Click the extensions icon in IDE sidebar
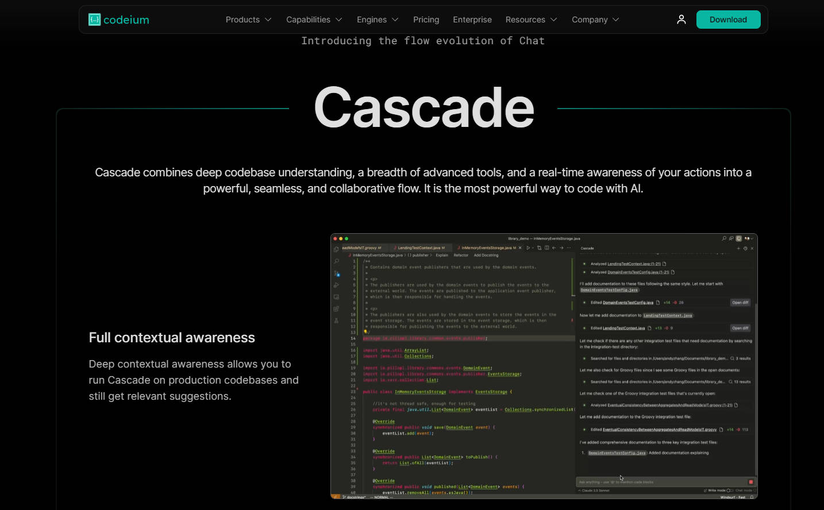Screen dimensions: 824x510 (x=336, y=309)
